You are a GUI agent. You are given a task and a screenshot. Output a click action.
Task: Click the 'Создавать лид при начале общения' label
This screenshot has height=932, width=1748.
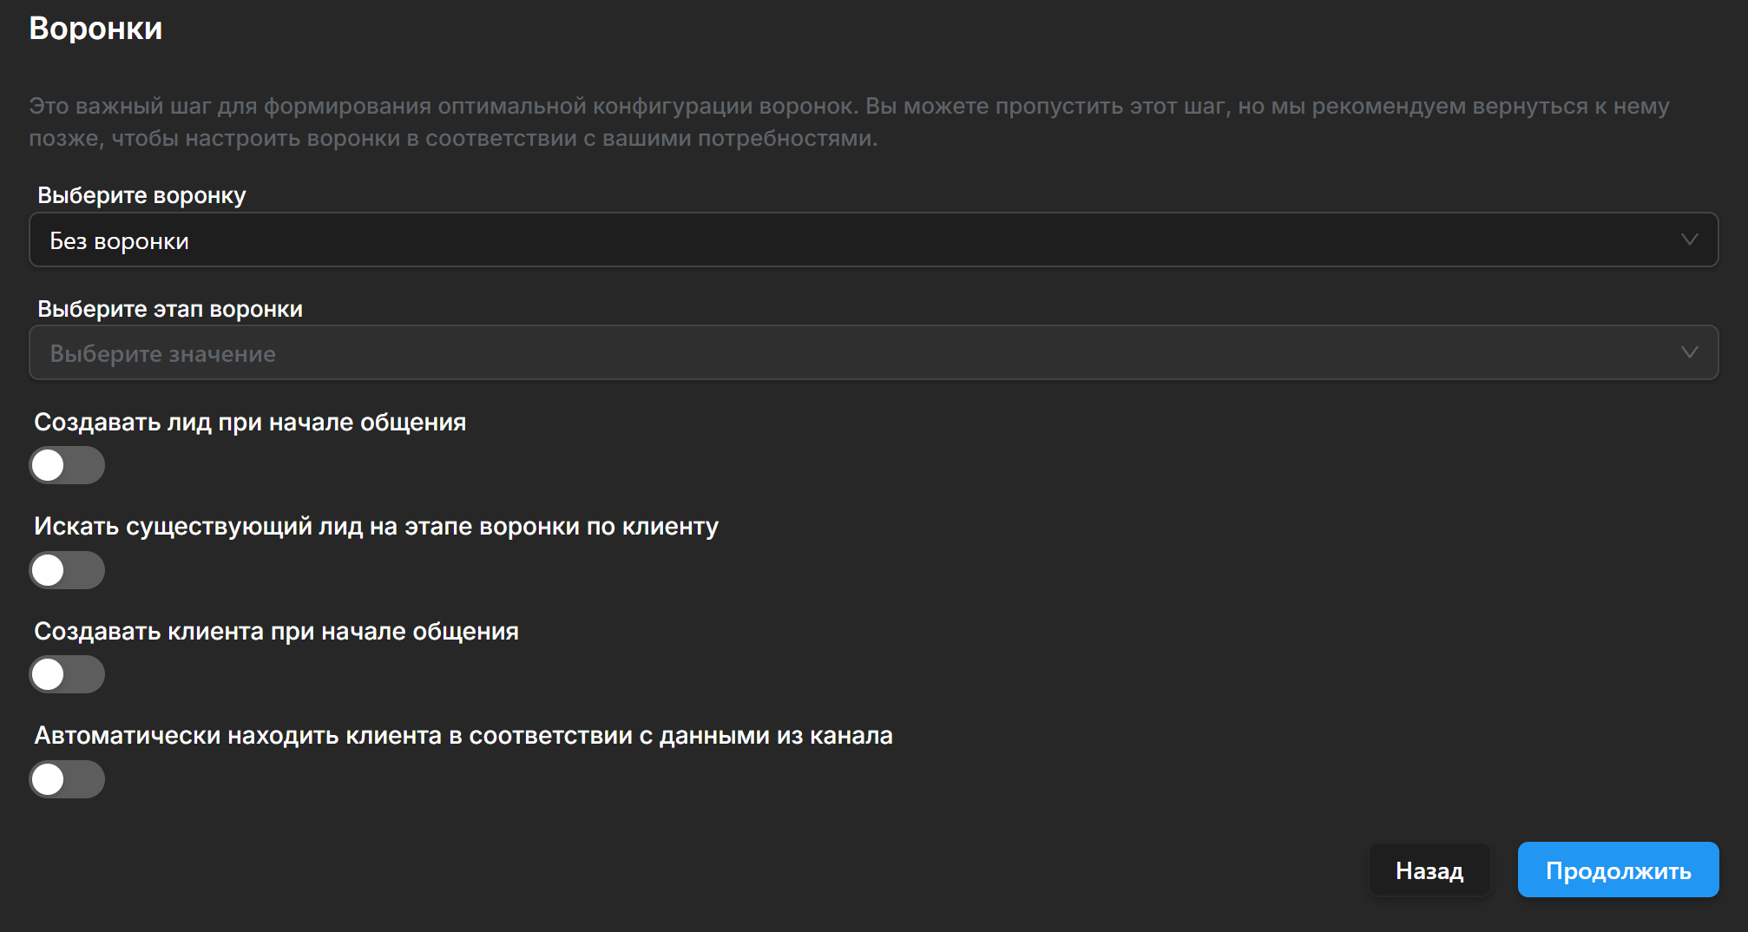(x=250, y=422)
